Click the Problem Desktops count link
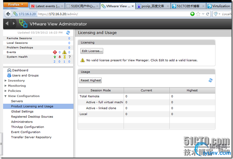 (69, 47)
